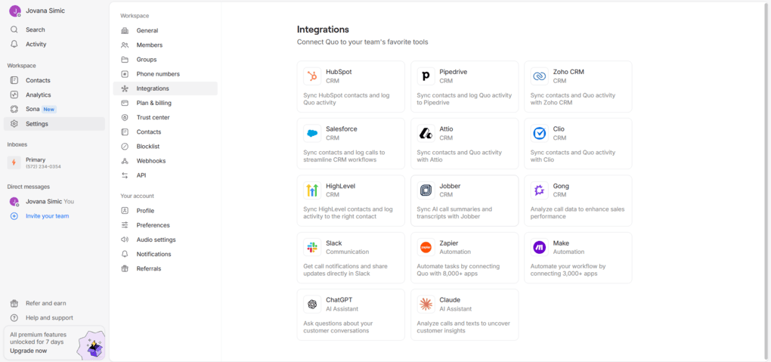This screenshot has width=771, height=362.
Task: Click the "(572) 234-0354" phone number
Action: click(x=43, y=167)
